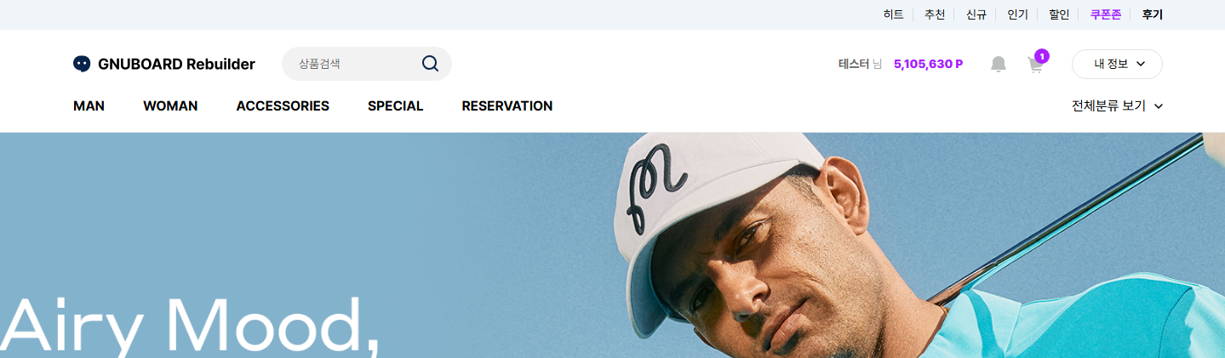Expand the 내 정보 dropdown

click(x=1117, y=64)
